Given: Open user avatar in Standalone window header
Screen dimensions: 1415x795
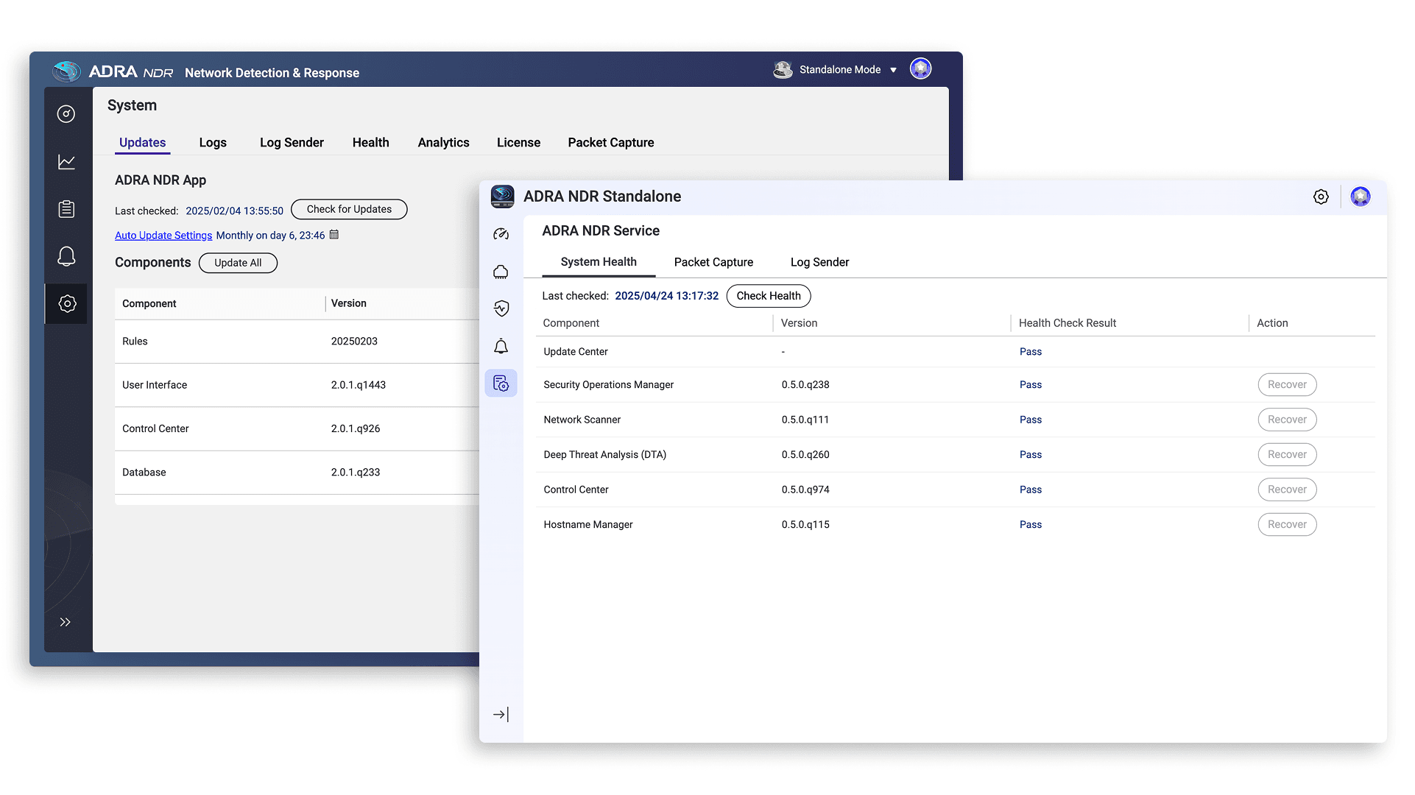Looking at the screenshot, I should tap(1361, 197).
